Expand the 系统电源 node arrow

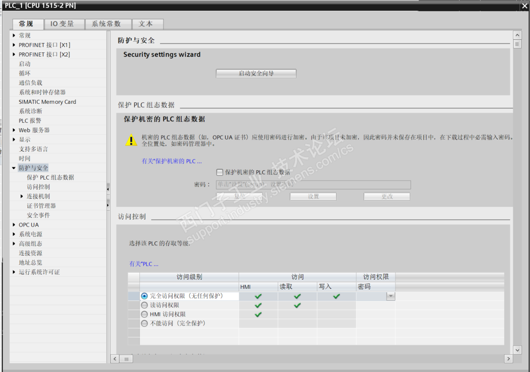pyautogui.click(x=14, y=234)
